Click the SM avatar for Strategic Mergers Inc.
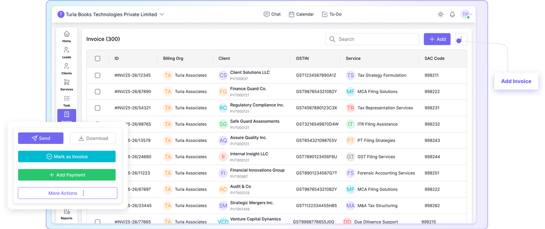 pos(223,206)
